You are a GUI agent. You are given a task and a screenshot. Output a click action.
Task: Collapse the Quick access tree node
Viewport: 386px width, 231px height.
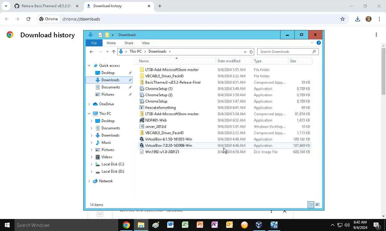click(x=89, y=66)
